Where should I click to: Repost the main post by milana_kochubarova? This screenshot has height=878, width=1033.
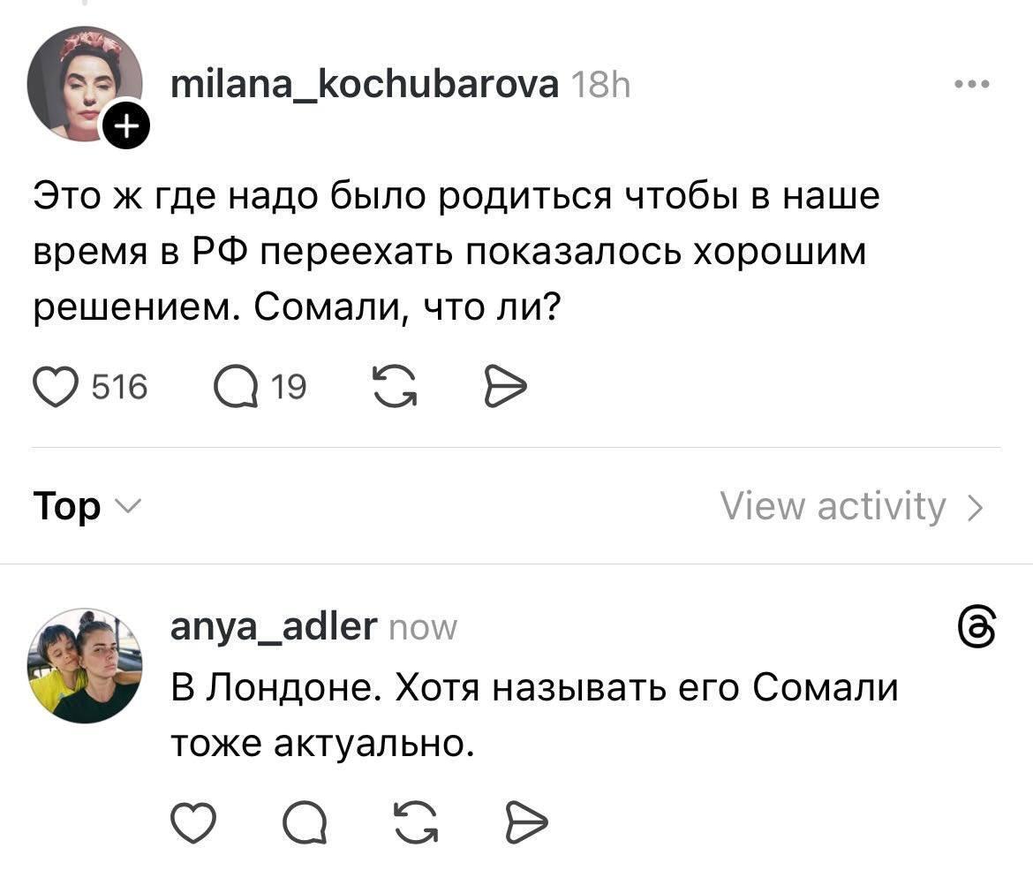pyautogui.click(x=395, y=387)
